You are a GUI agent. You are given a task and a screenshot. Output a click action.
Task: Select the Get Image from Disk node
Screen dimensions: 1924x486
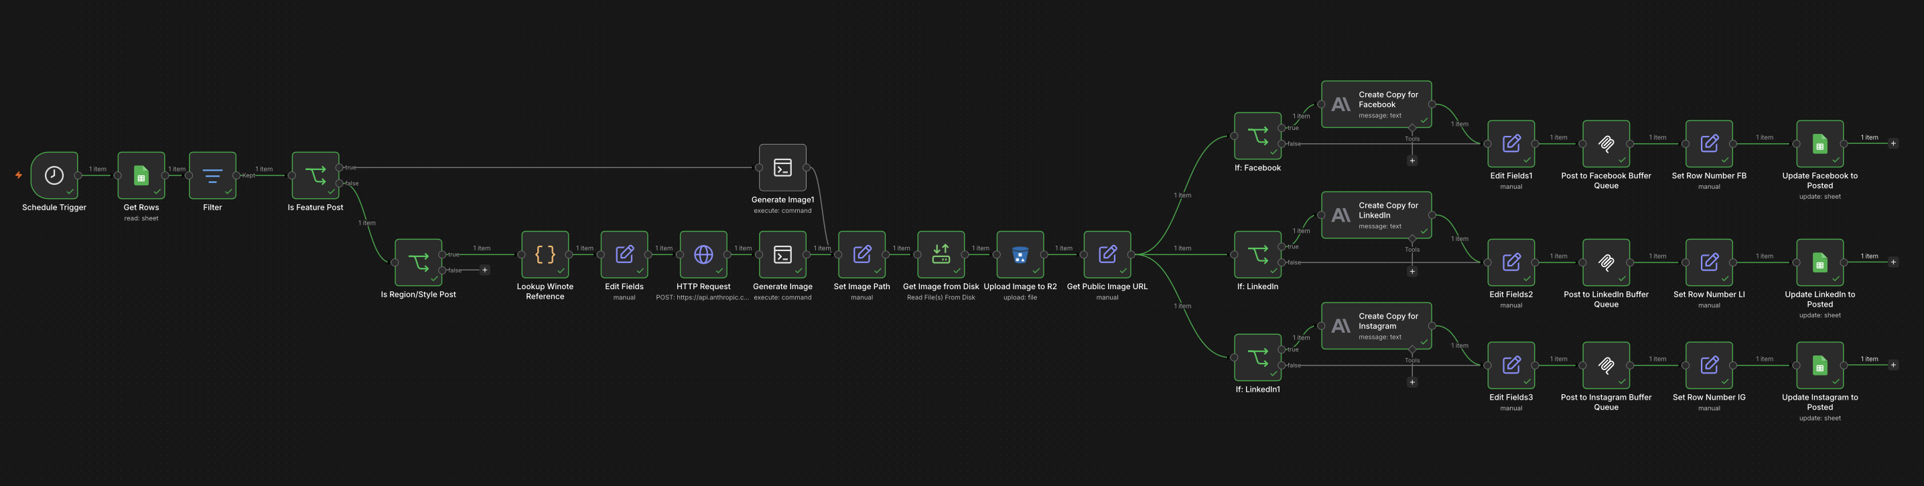941,254
